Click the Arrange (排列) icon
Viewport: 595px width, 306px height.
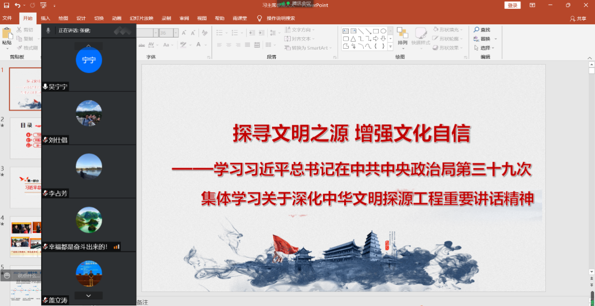pyautogui.click(x=402, y=34)
